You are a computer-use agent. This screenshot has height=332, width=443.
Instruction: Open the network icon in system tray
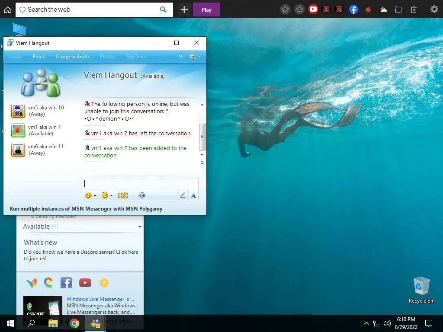(377, 323)
